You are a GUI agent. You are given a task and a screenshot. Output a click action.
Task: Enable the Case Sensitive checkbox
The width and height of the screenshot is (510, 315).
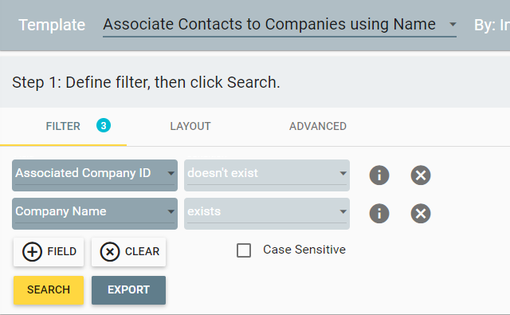pos(244,250)
